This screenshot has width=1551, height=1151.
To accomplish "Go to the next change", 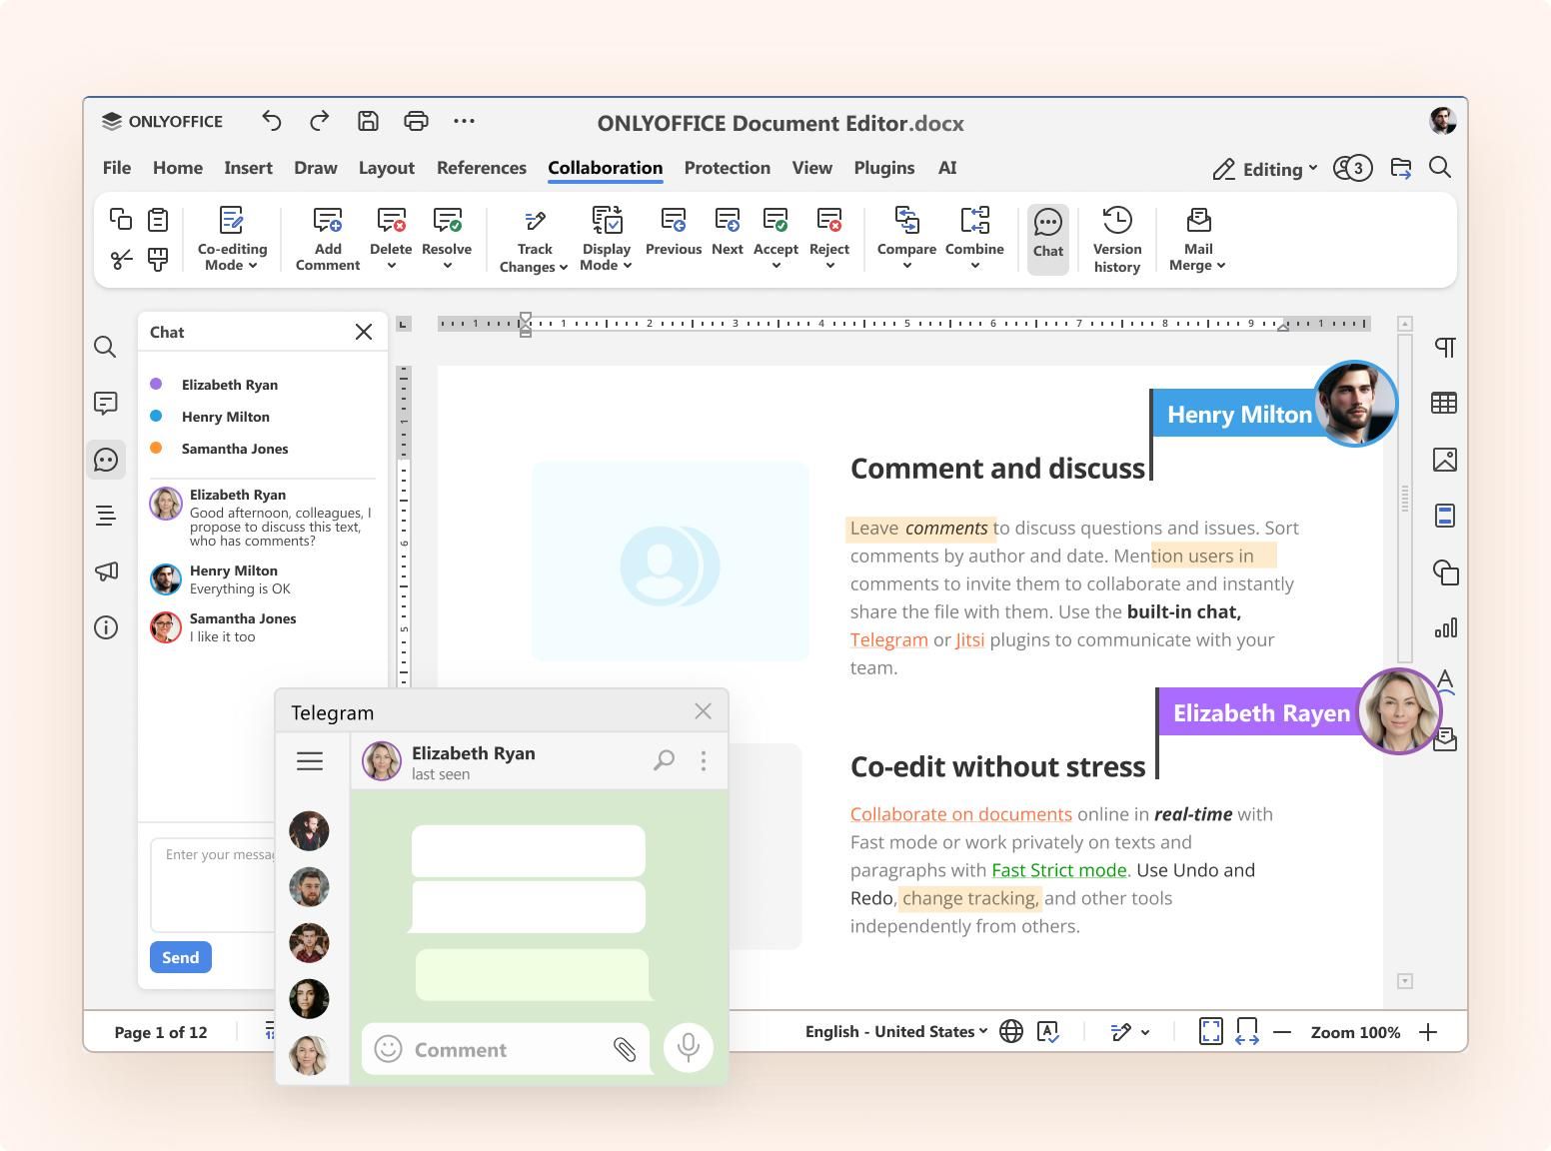I will tap(728, 232).
